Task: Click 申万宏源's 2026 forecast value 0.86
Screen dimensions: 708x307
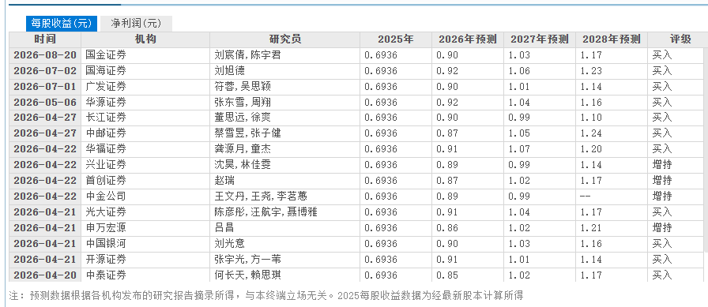Action: [x=447, y=228]
